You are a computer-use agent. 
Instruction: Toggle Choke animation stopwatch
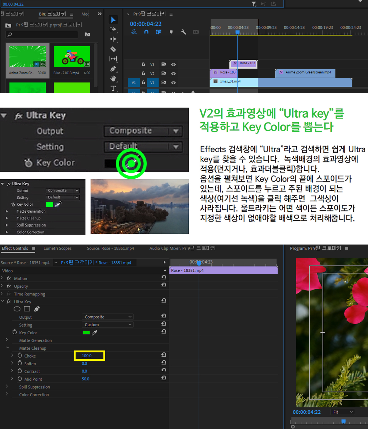(x=20, y=355)
